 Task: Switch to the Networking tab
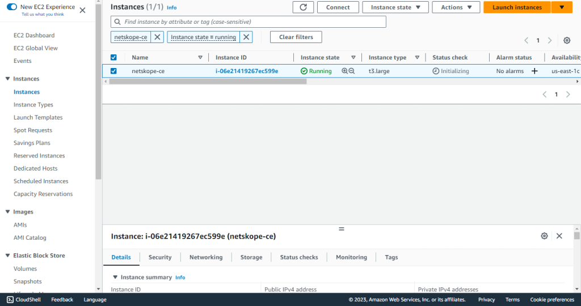206,257
